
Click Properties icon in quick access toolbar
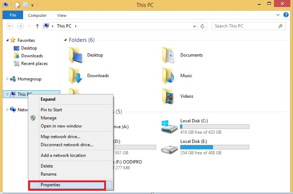[x=17, y=5]
